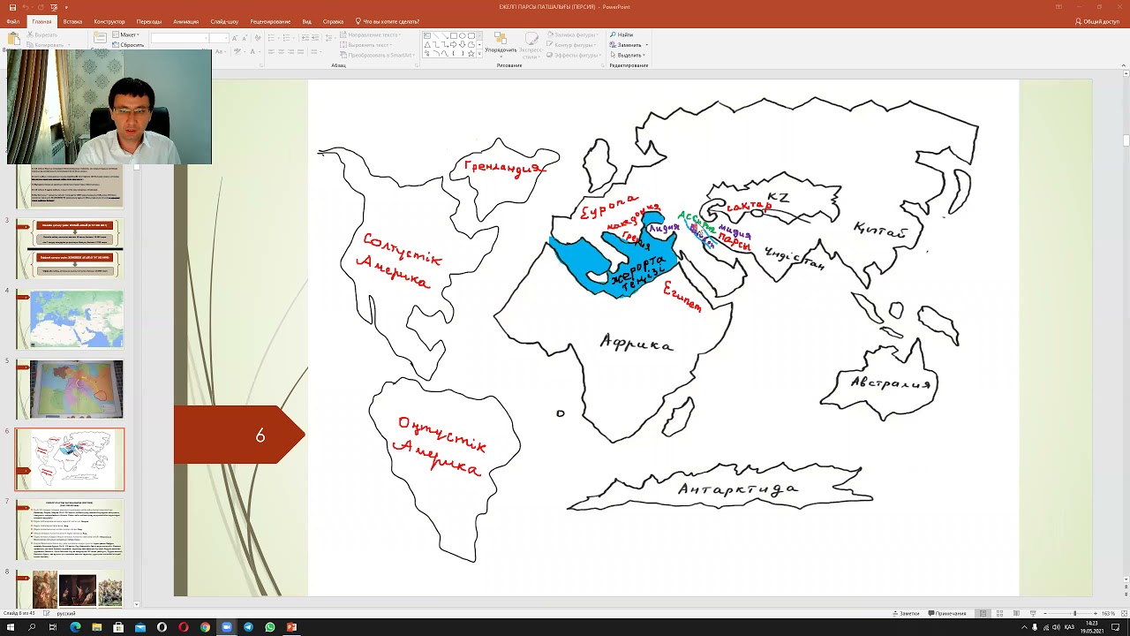Image resolution: width=1130 pixels, height=636 pixels.
Task: Click Преобразовать в SmartArt
Action: point(378,55)
